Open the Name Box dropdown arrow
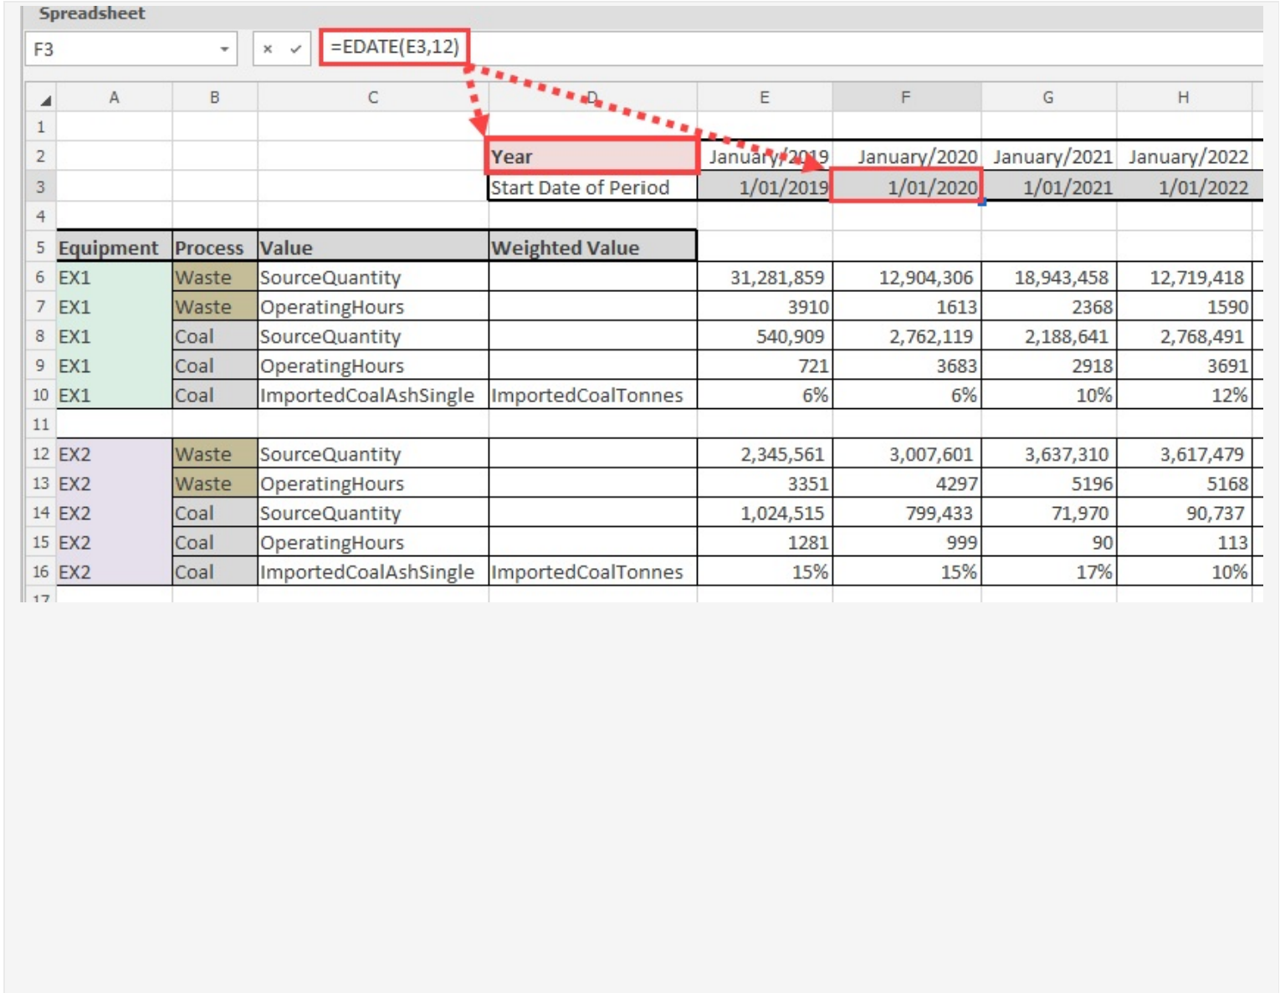This screenshot has height=993, width=1280. [x=224, y=49]
